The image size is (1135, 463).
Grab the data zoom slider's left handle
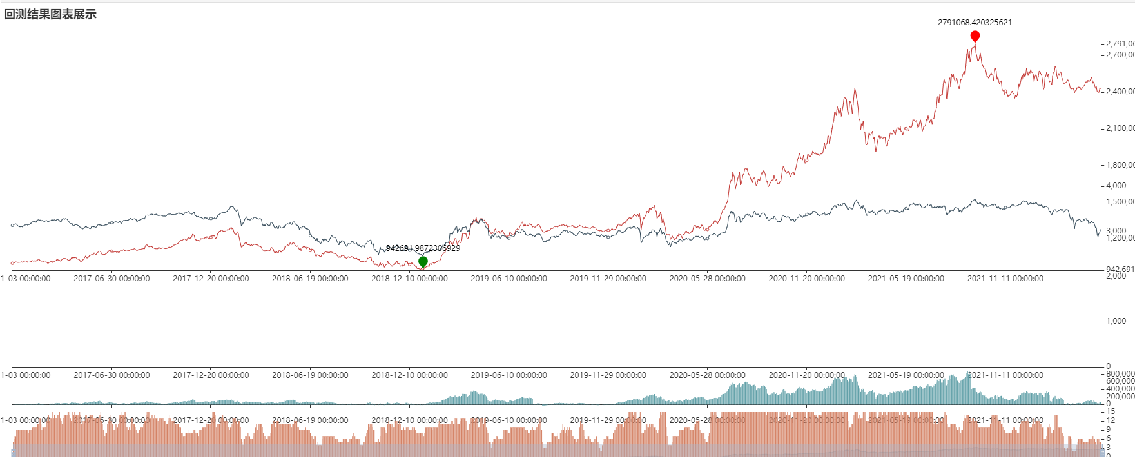click(x=13, y=453)
